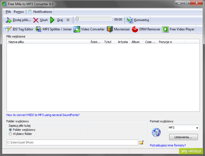The width and height of the screenshot is (205, 156).
Task: Click the 00:00 playback time display
Action: click(118, 20)
